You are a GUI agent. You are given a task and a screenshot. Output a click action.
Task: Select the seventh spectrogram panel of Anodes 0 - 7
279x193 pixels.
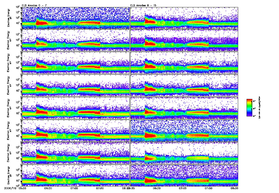click(x=75, y=153)
